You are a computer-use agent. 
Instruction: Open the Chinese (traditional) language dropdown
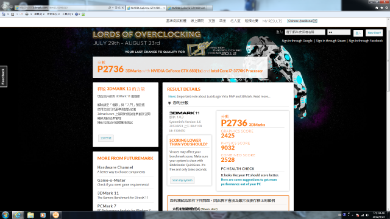[302, 21]
